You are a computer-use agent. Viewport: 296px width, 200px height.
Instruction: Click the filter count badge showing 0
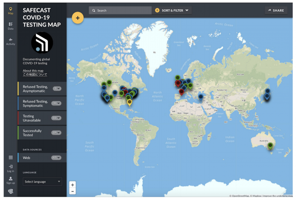coord(157,10)
